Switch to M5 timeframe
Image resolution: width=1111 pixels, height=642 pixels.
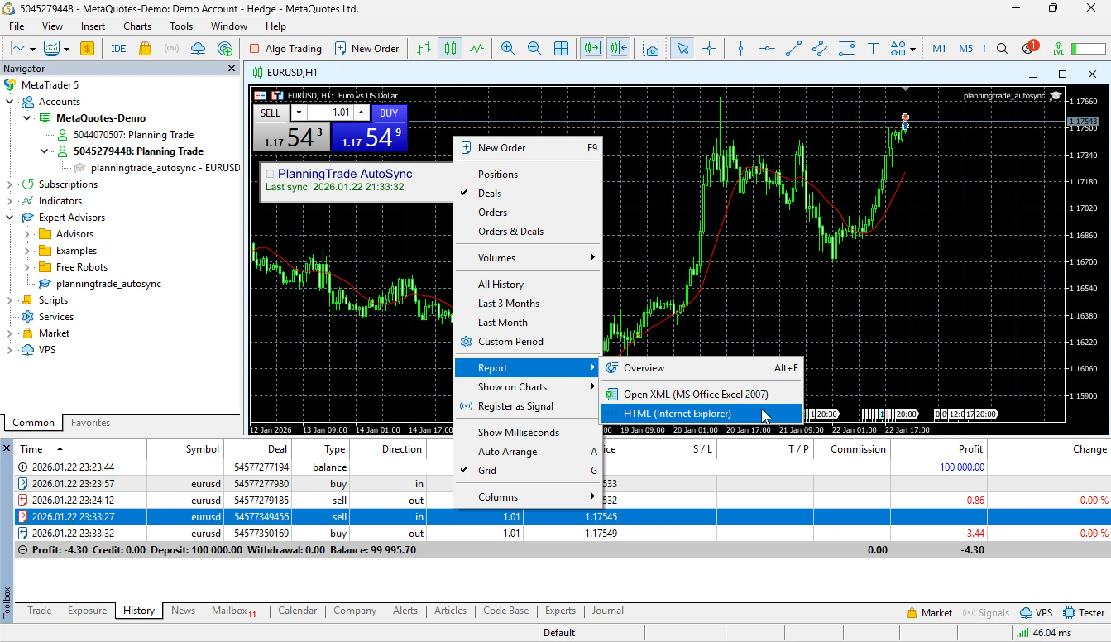point(965,48)
